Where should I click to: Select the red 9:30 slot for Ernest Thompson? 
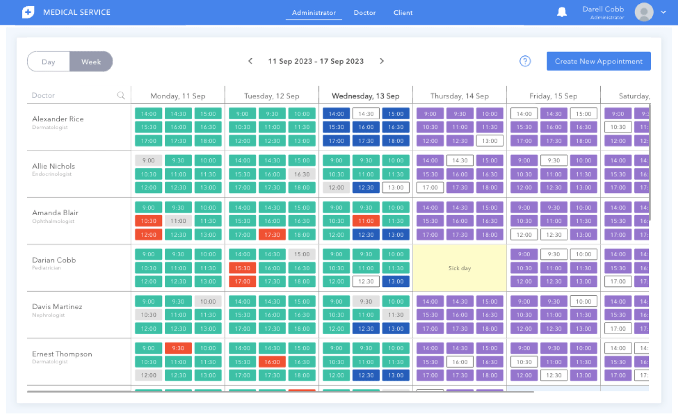178,348
